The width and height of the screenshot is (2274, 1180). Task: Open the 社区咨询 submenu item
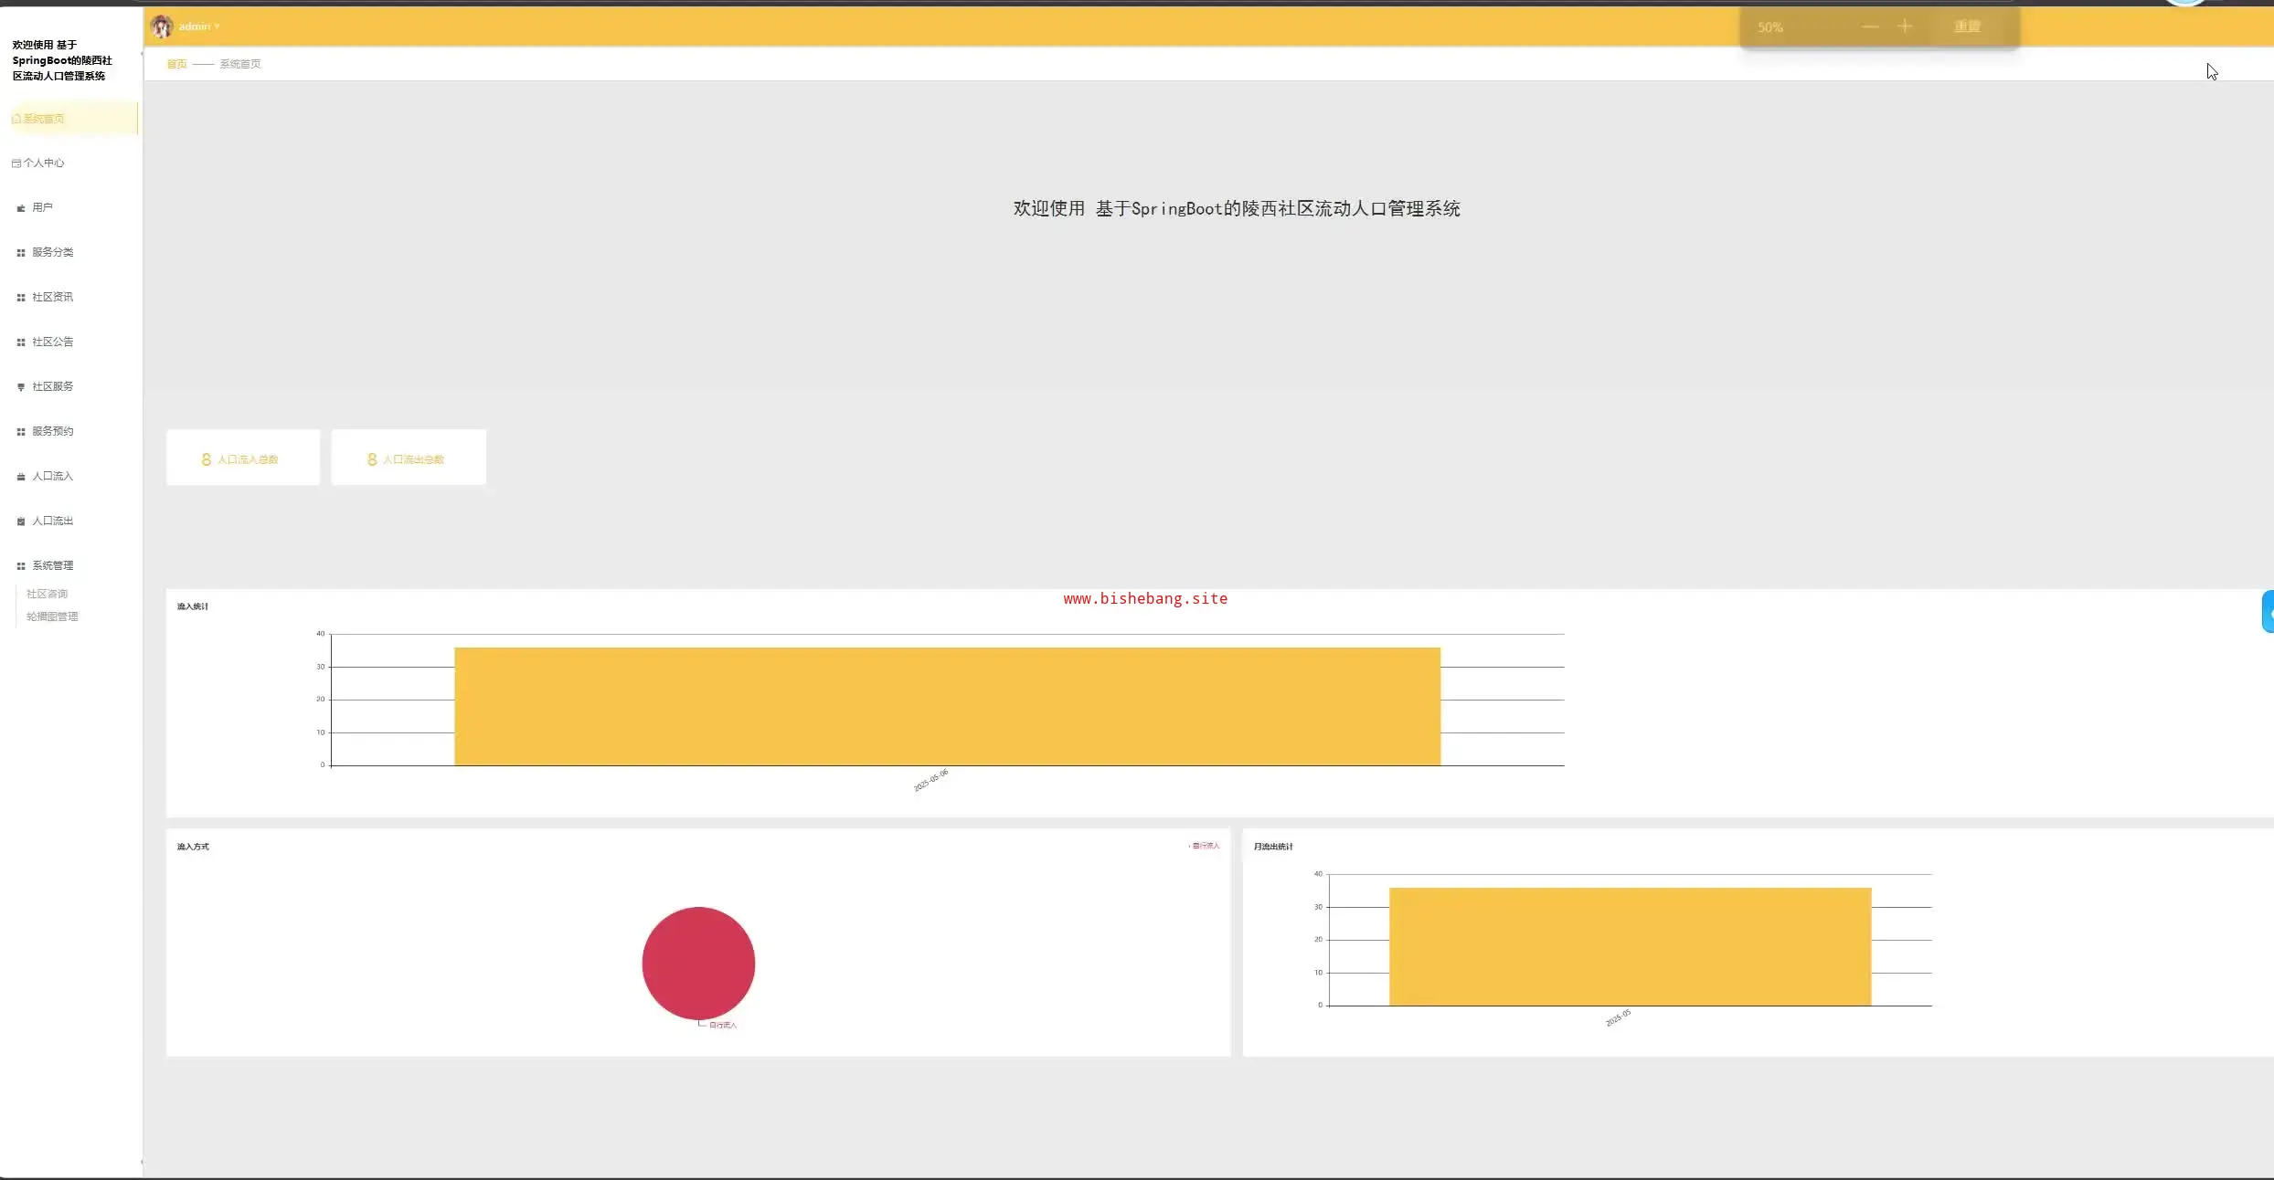click(47, 595)
